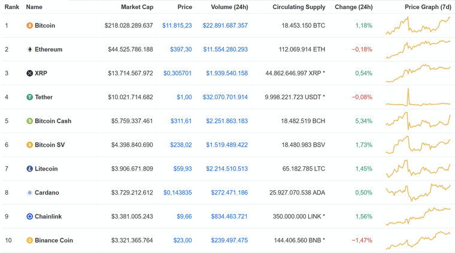Open Cardano 7-day price graph
This screenshot has height=253, width=455.
(418, 193)
